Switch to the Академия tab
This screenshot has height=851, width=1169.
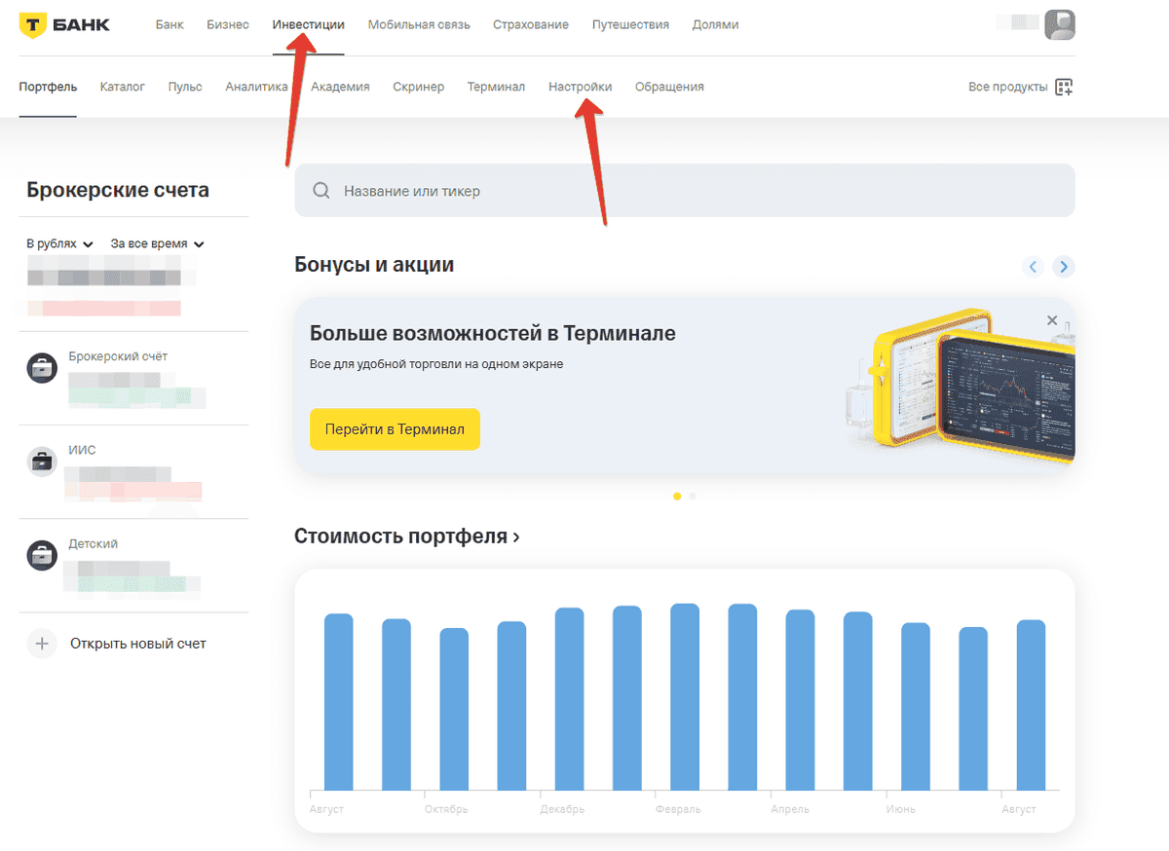point(340,87)
